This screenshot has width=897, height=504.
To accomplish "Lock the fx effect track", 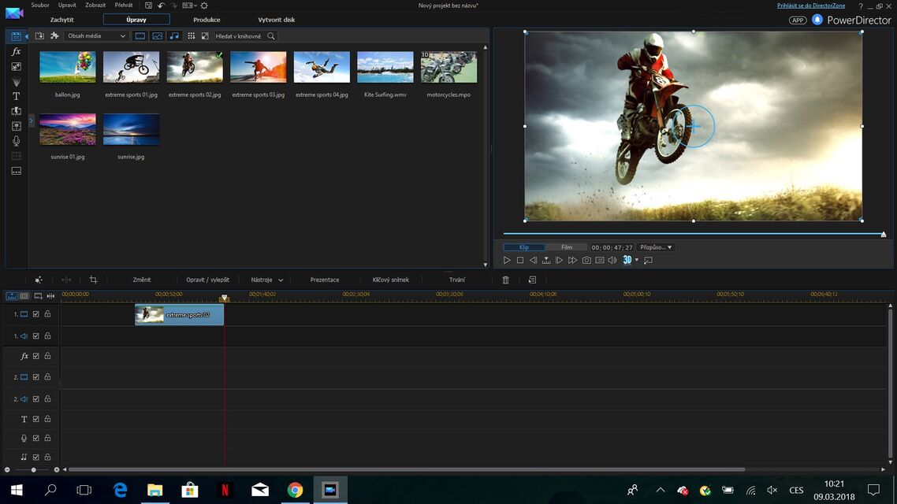I will pyautogui.click(x=47, y=357).
